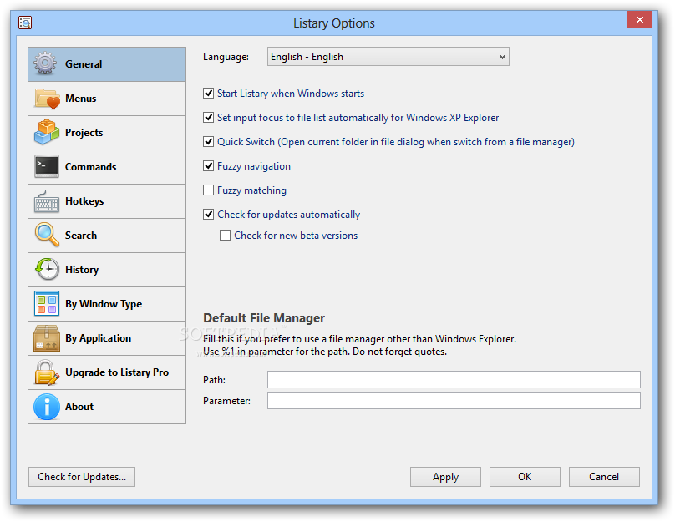Open the Language dropdown
Viewport: 675px width, 522px height.
388,57
